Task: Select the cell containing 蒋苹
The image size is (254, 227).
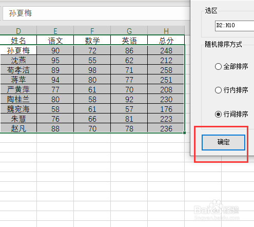Action: [x=18, y=80]
